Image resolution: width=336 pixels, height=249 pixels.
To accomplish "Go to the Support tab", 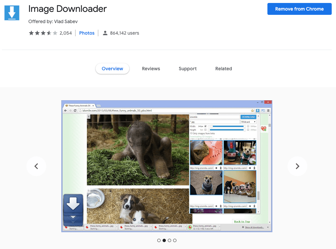I will (188, 69).
